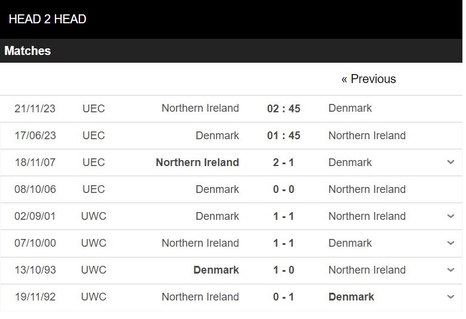The width and height of the screenshot is (466, 319).
Task: Click the 1 - 0 score result
Action: (x=283, y=270)
